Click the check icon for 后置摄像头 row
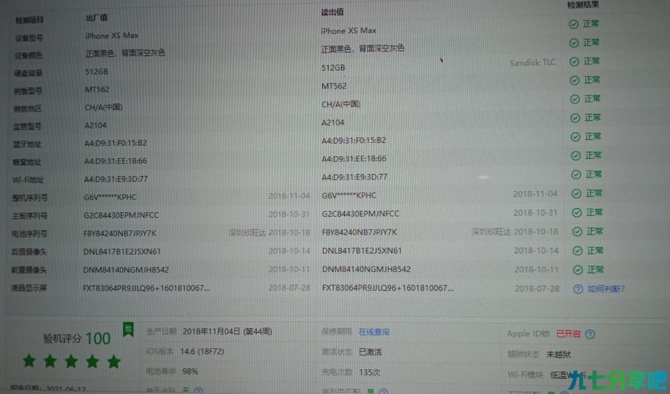 click(578, 250)
